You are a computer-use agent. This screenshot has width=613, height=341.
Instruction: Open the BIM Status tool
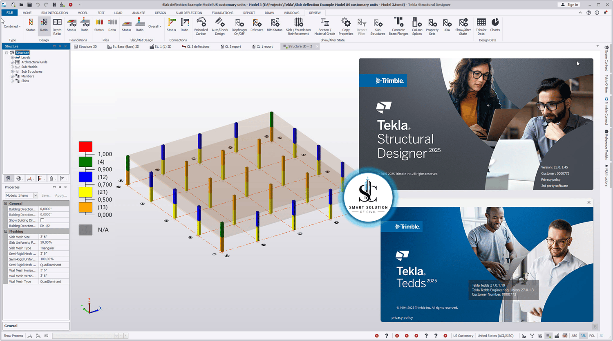(x=275, y=25)
